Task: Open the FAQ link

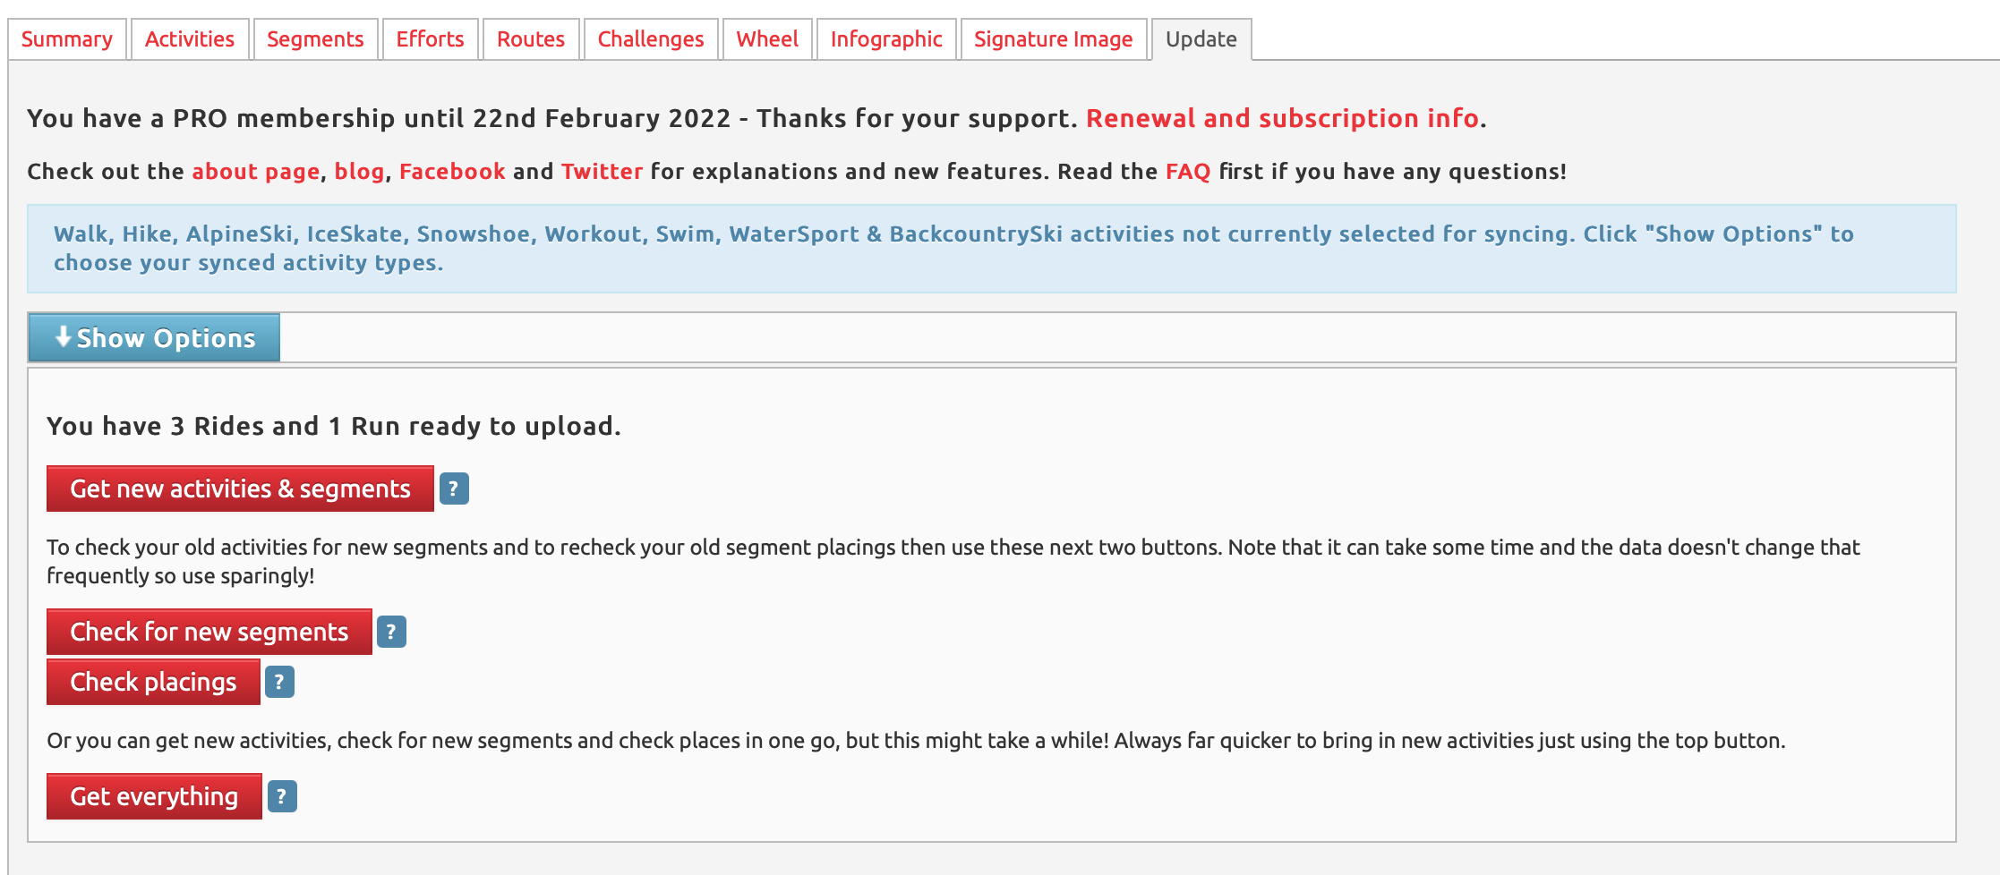Action: click(1188, 172)
